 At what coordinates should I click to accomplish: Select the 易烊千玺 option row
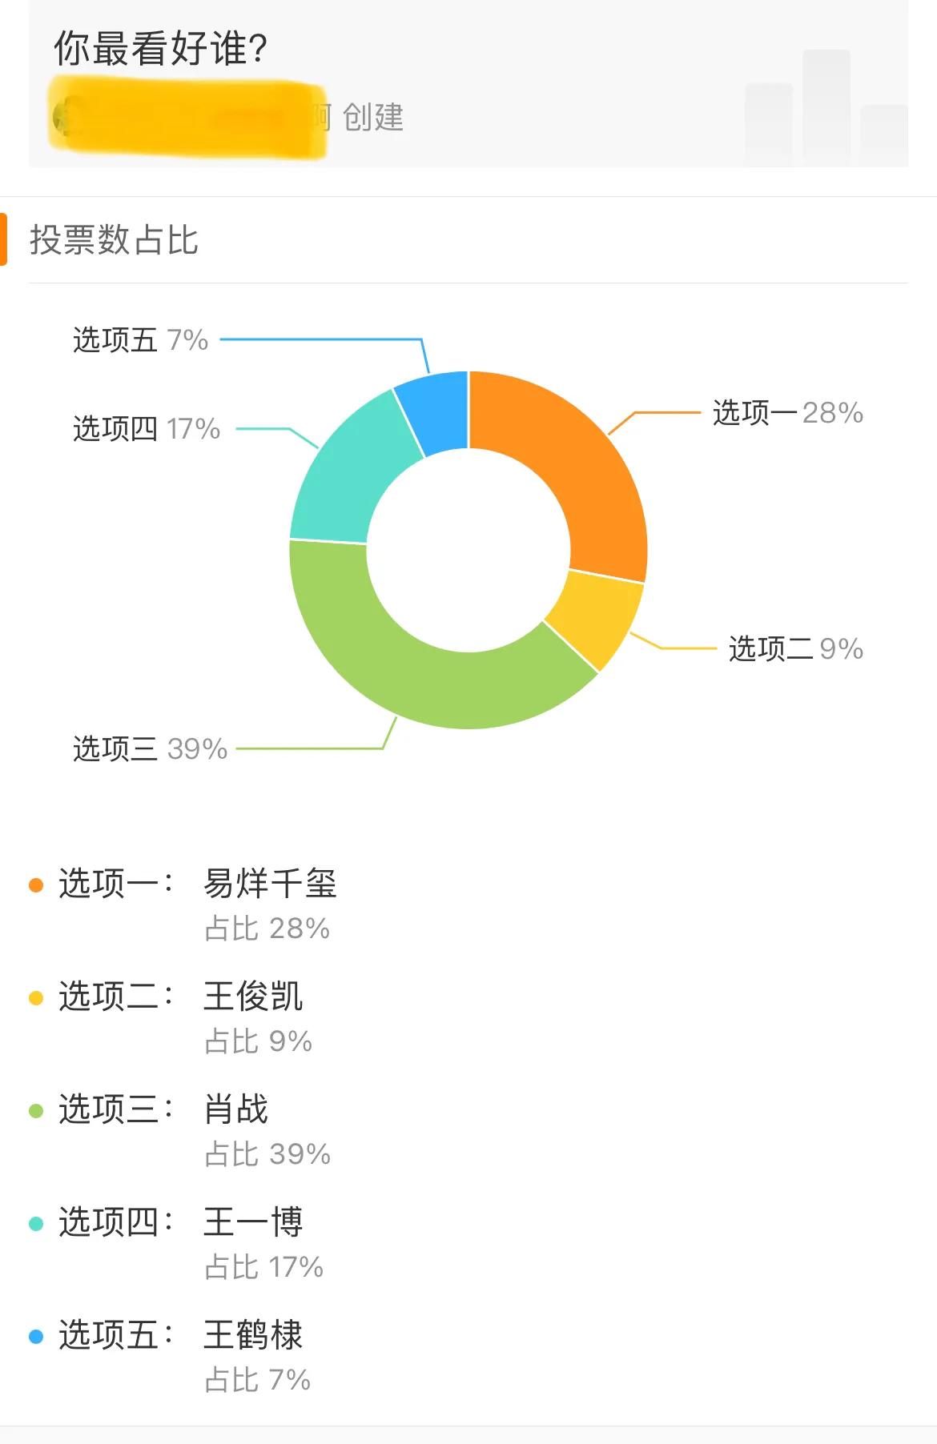(468, 905)
